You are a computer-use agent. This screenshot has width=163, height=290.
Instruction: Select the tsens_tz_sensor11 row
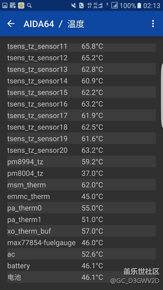pos(81,46)
